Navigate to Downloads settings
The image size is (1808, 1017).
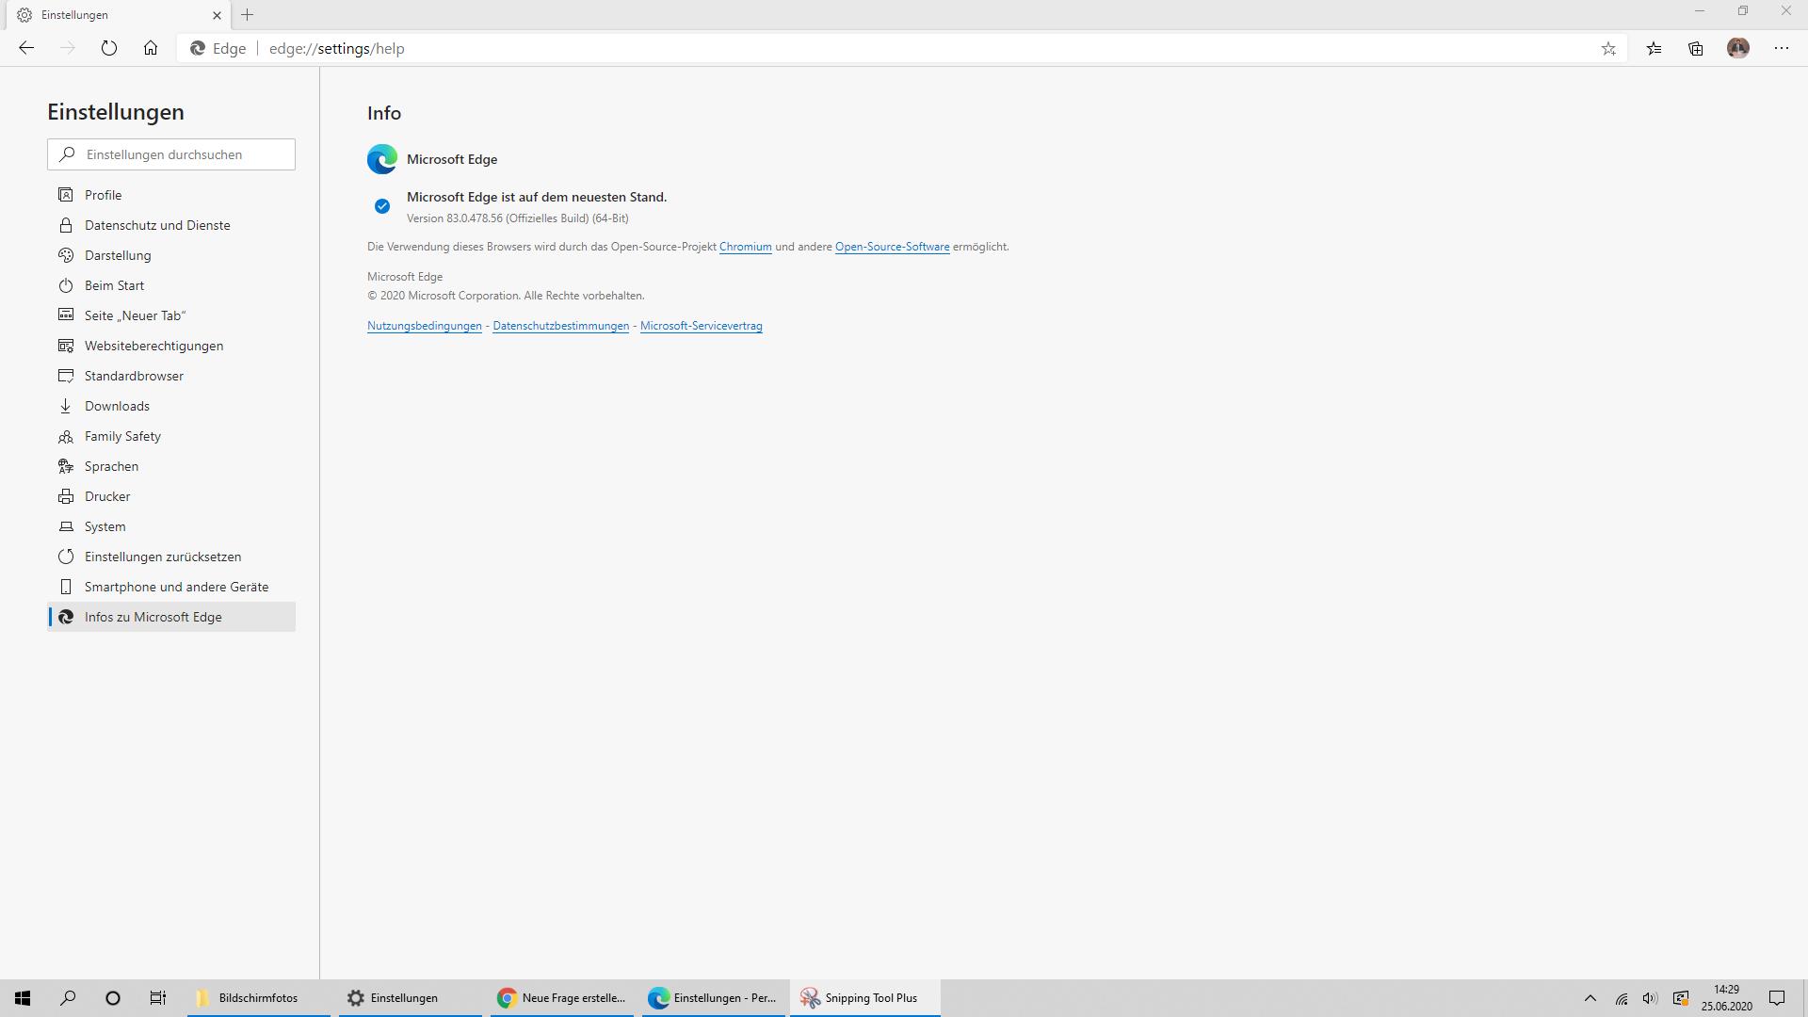tap(117, 405)
